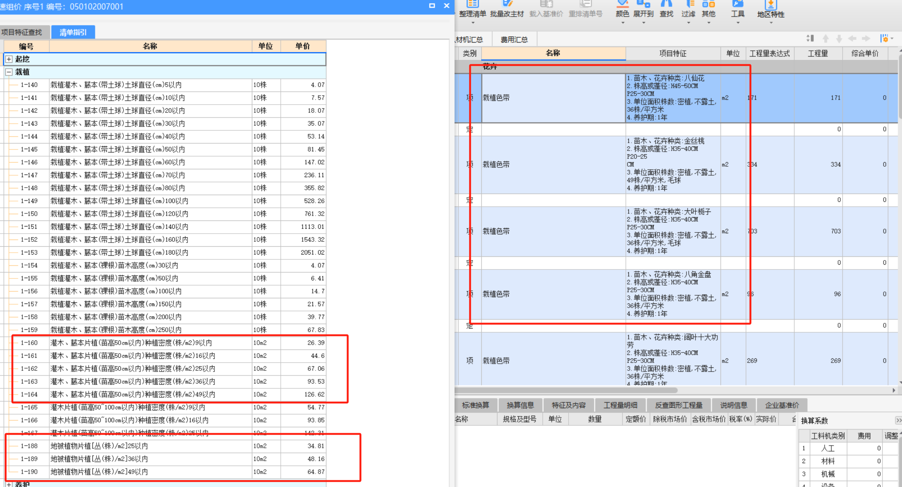Select quota row 1-163 (density 36以内)
902x487 pixels.
[165, 382]
